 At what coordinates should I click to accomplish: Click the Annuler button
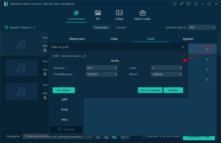pos(173,90)
